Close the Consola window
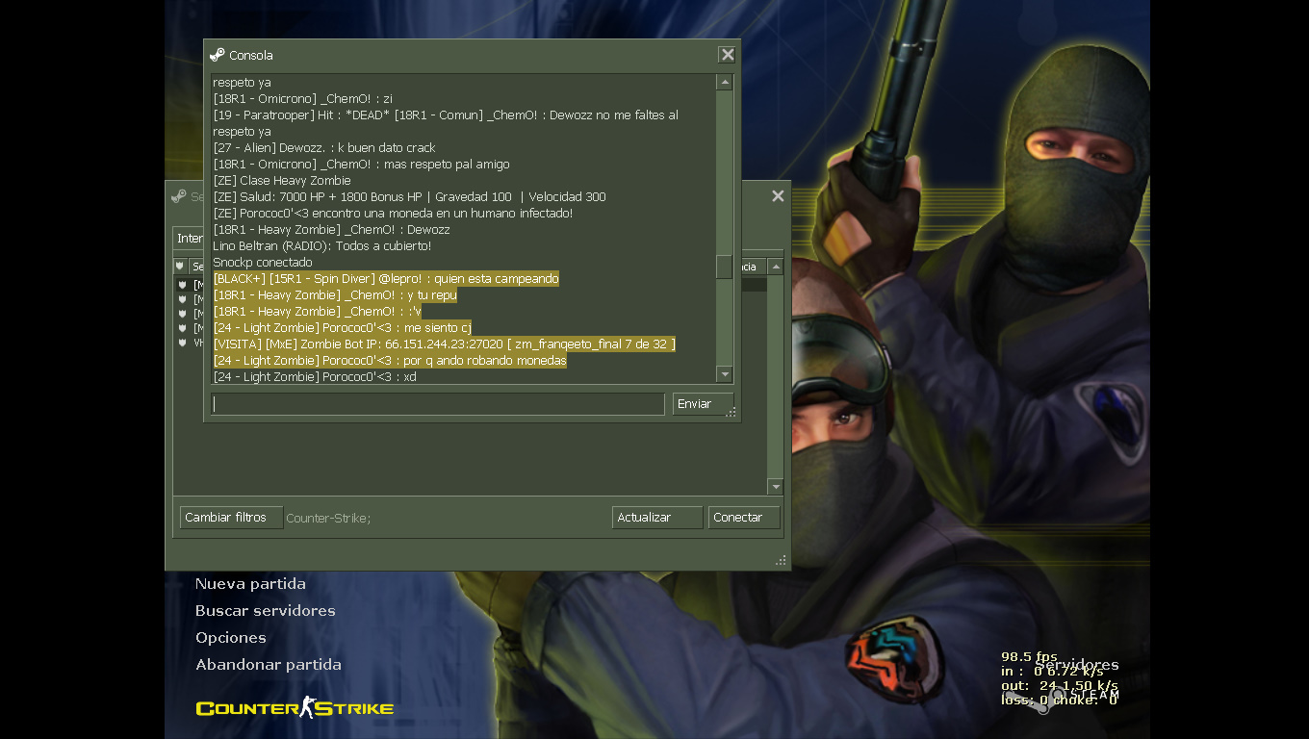 728,55
